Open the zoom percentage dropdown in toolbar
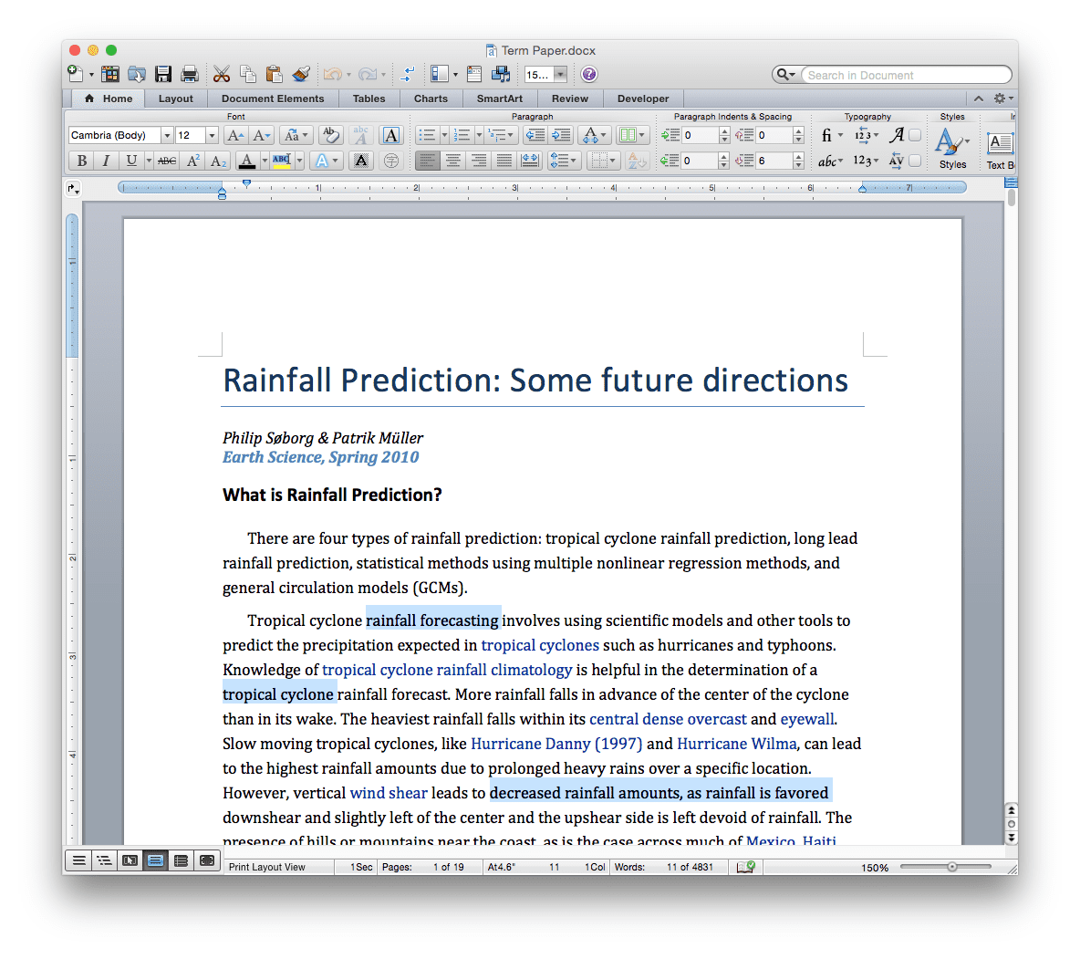The height and width of the screenshot is (959, 1080). 560,75
